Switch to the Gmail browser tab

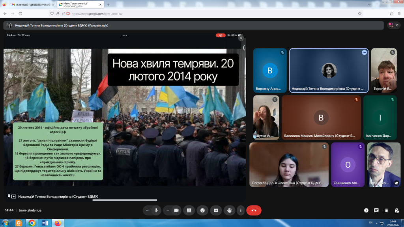click(29, 4)
